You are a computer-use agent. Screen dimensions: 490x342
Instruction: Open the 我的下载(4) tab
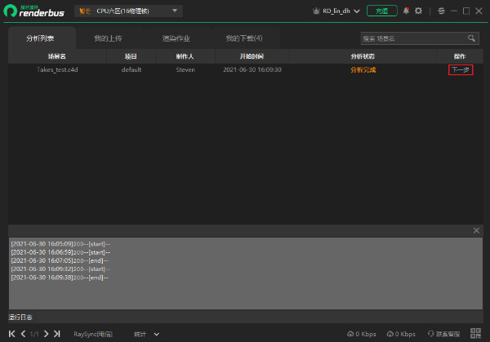[x=243, y=38]
